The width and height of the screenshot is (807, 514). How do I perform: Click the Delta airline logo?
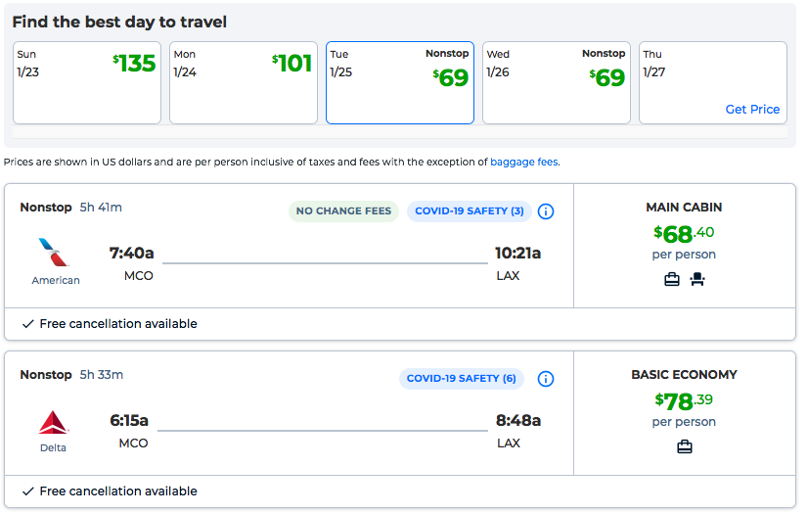[53, 423]
